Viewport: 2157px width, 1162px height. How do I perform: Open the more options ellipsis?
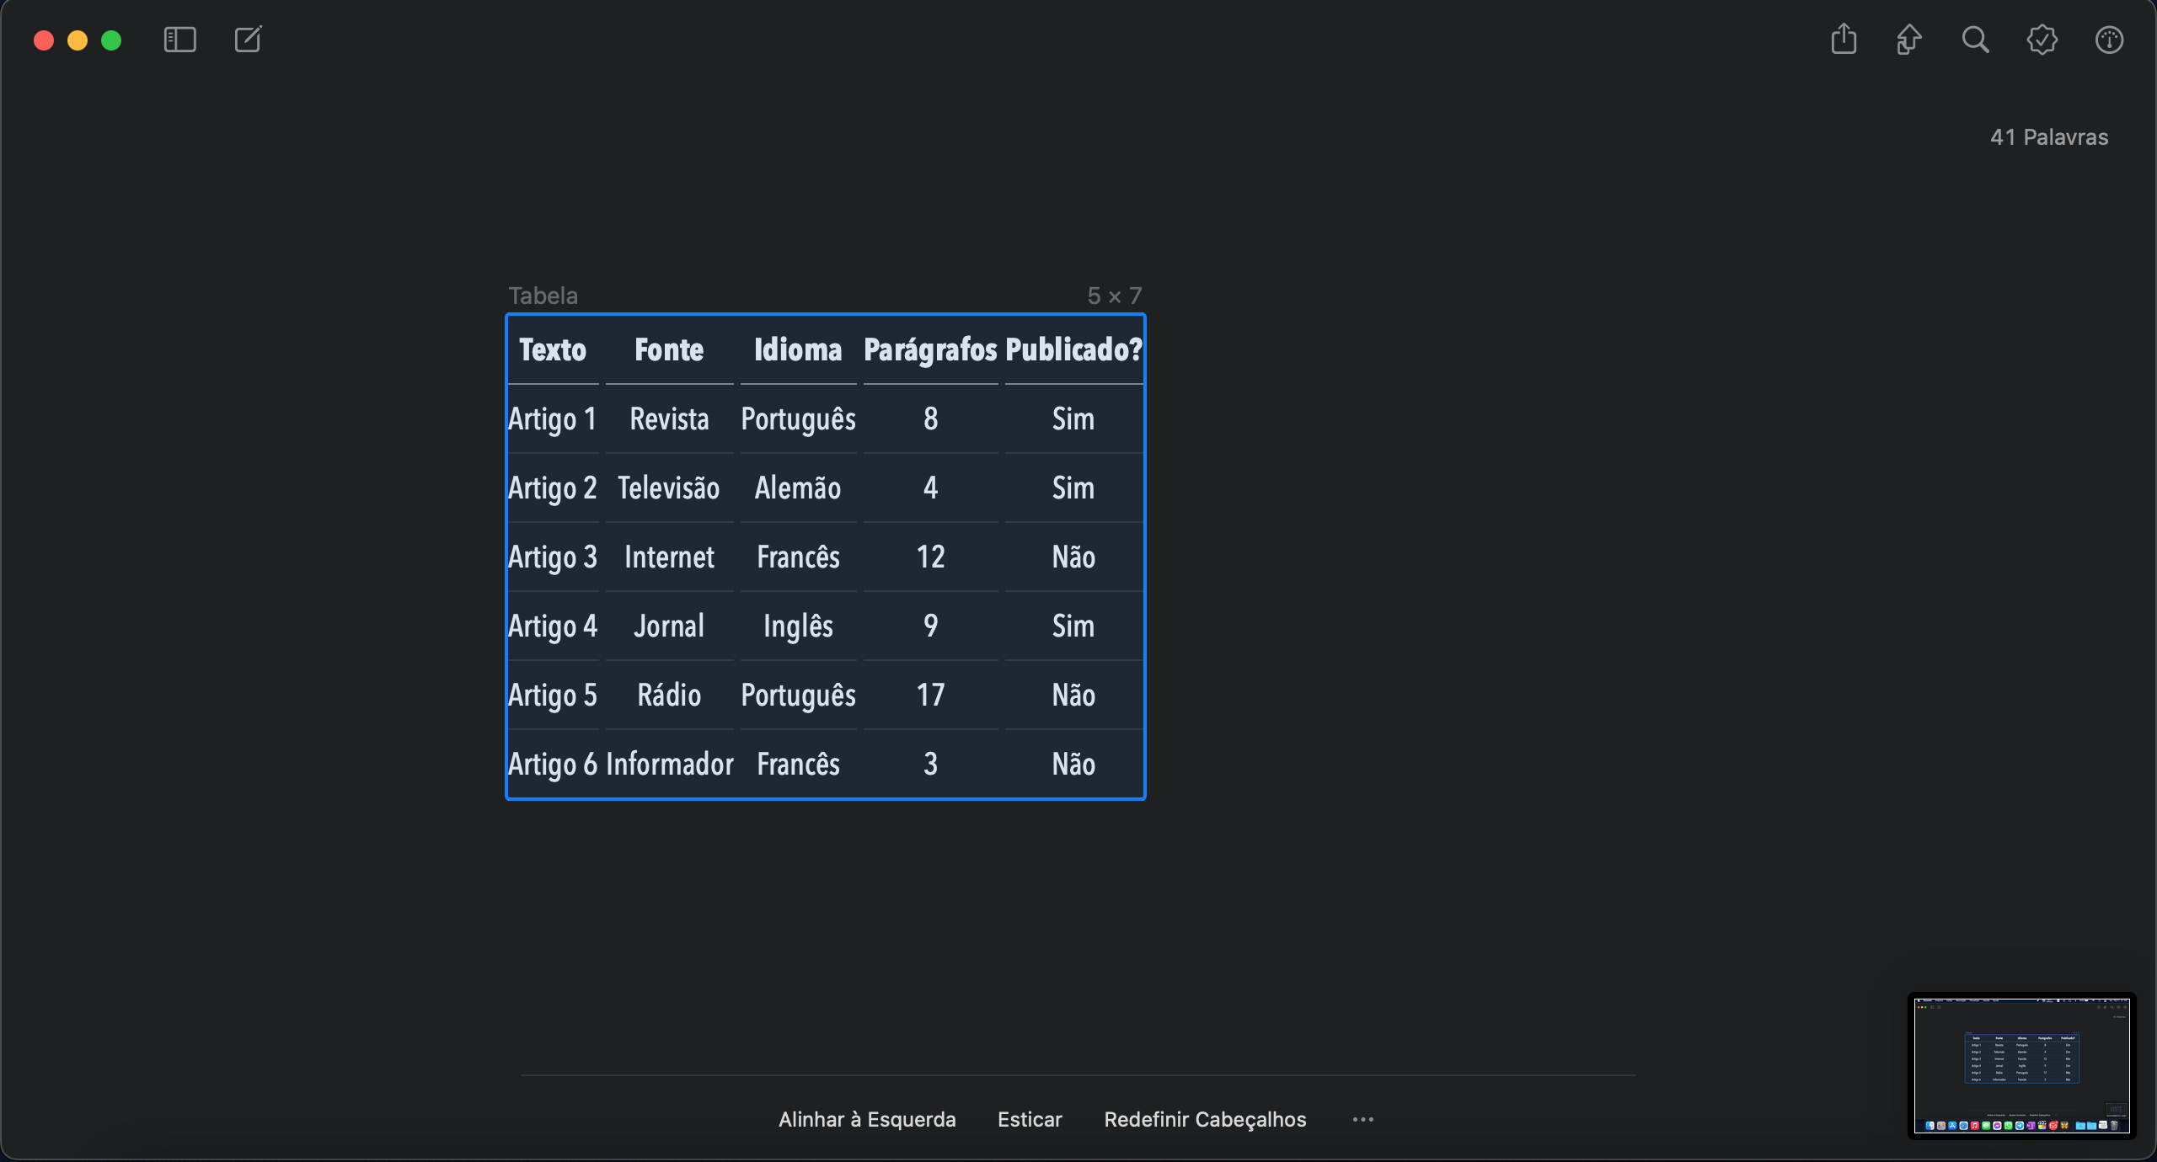[1363, 1119]
